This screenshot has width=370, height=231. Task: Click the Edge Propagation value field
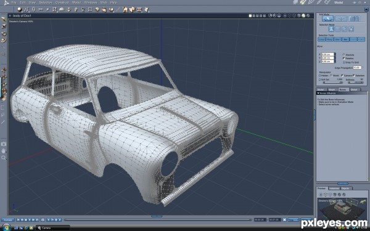tap(357, 68)
